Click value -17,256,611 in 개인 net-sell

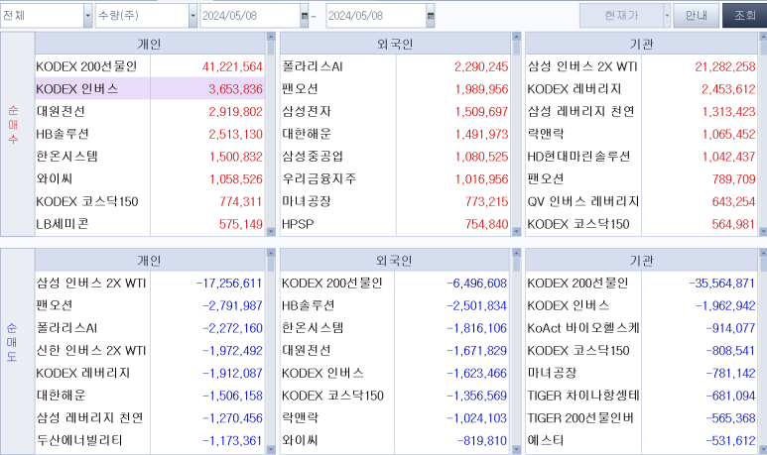pos(229,283)
